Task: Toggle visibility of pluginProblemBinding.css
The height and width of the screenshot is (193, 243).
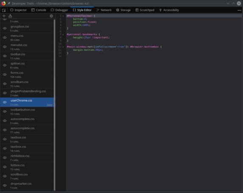Action: click(x=5, y=93)
